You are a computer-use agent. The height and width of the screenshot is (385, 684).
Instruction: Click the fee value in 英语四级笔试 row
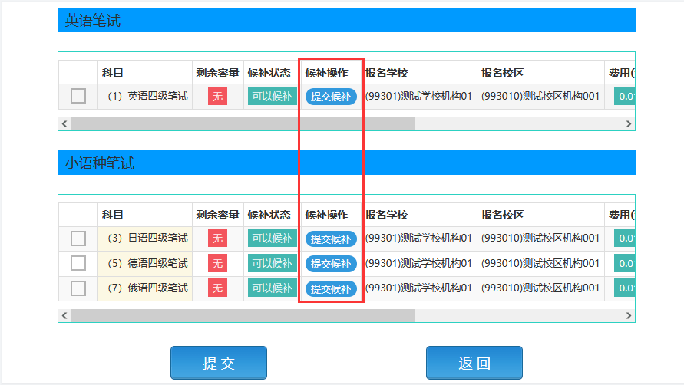point(625,96)
